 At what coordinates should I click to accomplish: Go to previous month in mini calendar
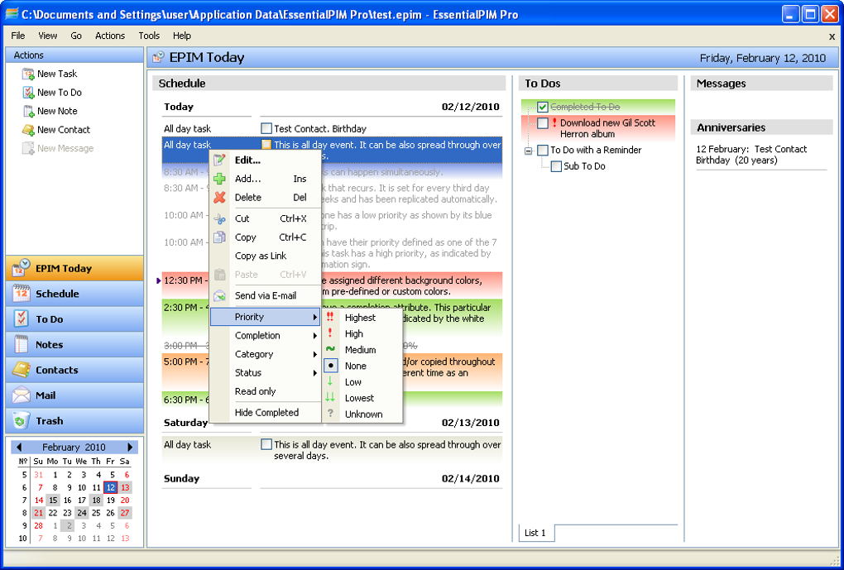click(19, 448)
